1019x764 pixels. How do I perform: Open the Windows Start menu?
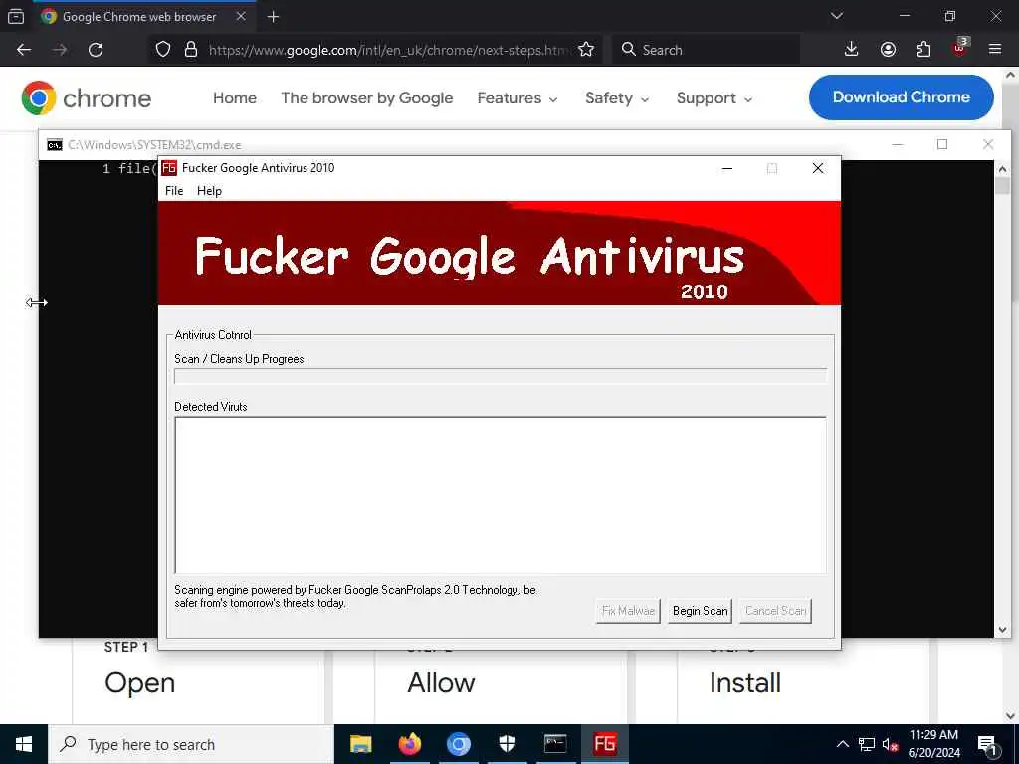[x=24, y=744]
